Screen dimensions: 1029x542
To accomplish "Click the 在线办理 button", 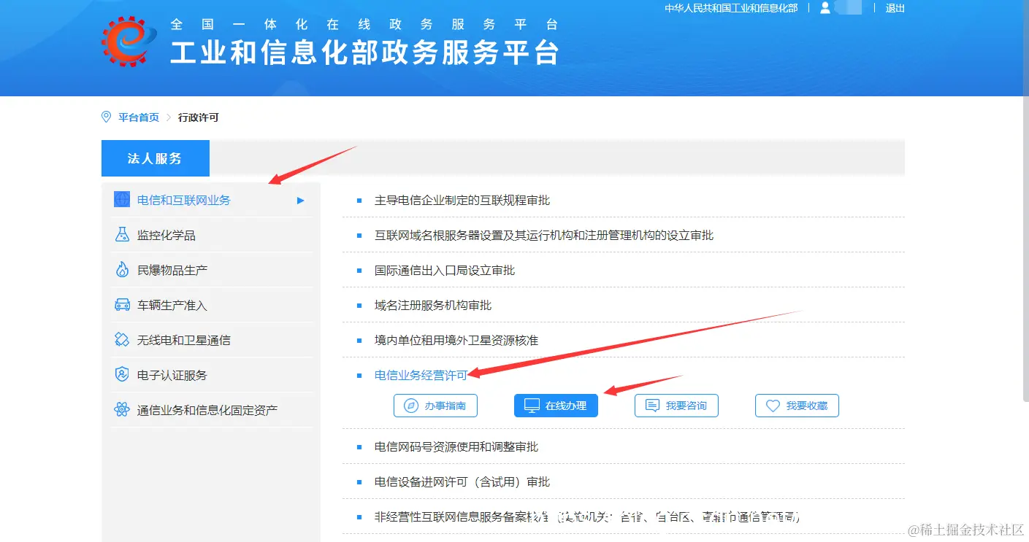I will tap(556, 405).
